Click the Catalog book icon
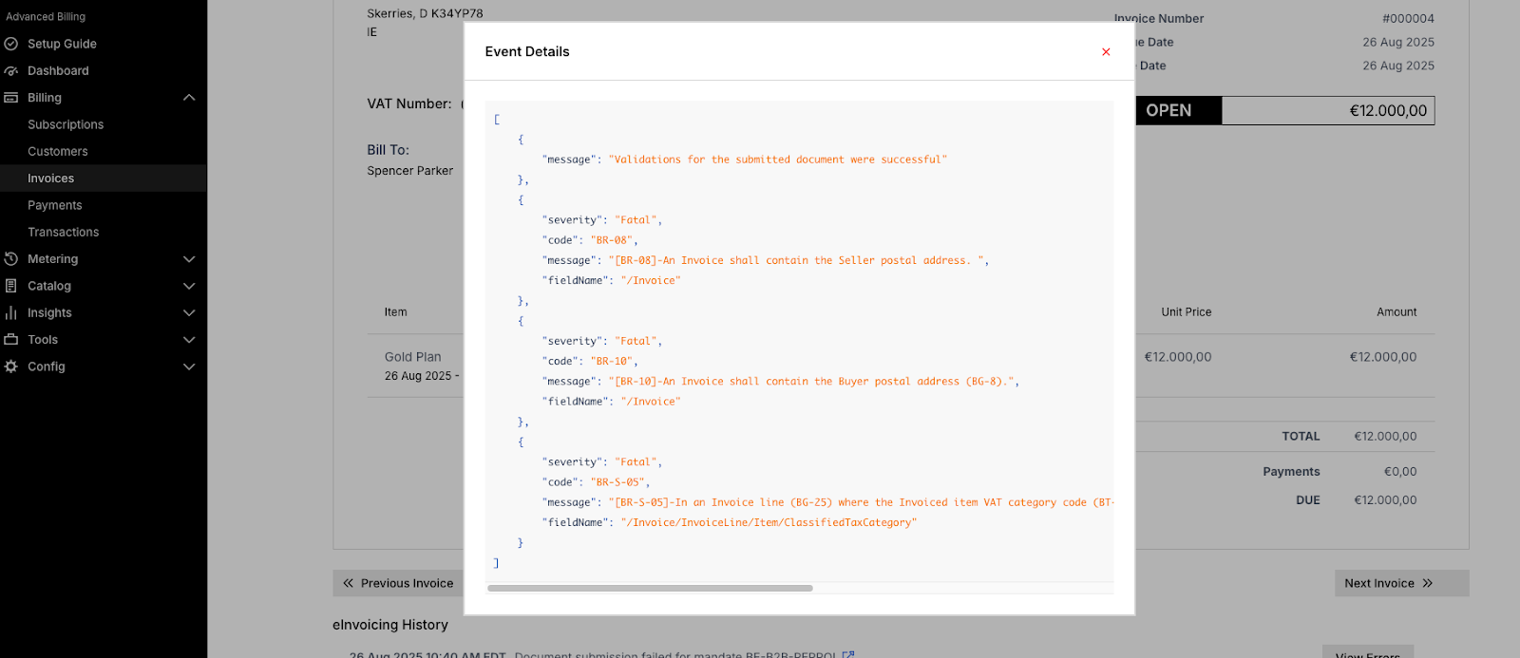The image size is (1520, 658). pos(11,286)
